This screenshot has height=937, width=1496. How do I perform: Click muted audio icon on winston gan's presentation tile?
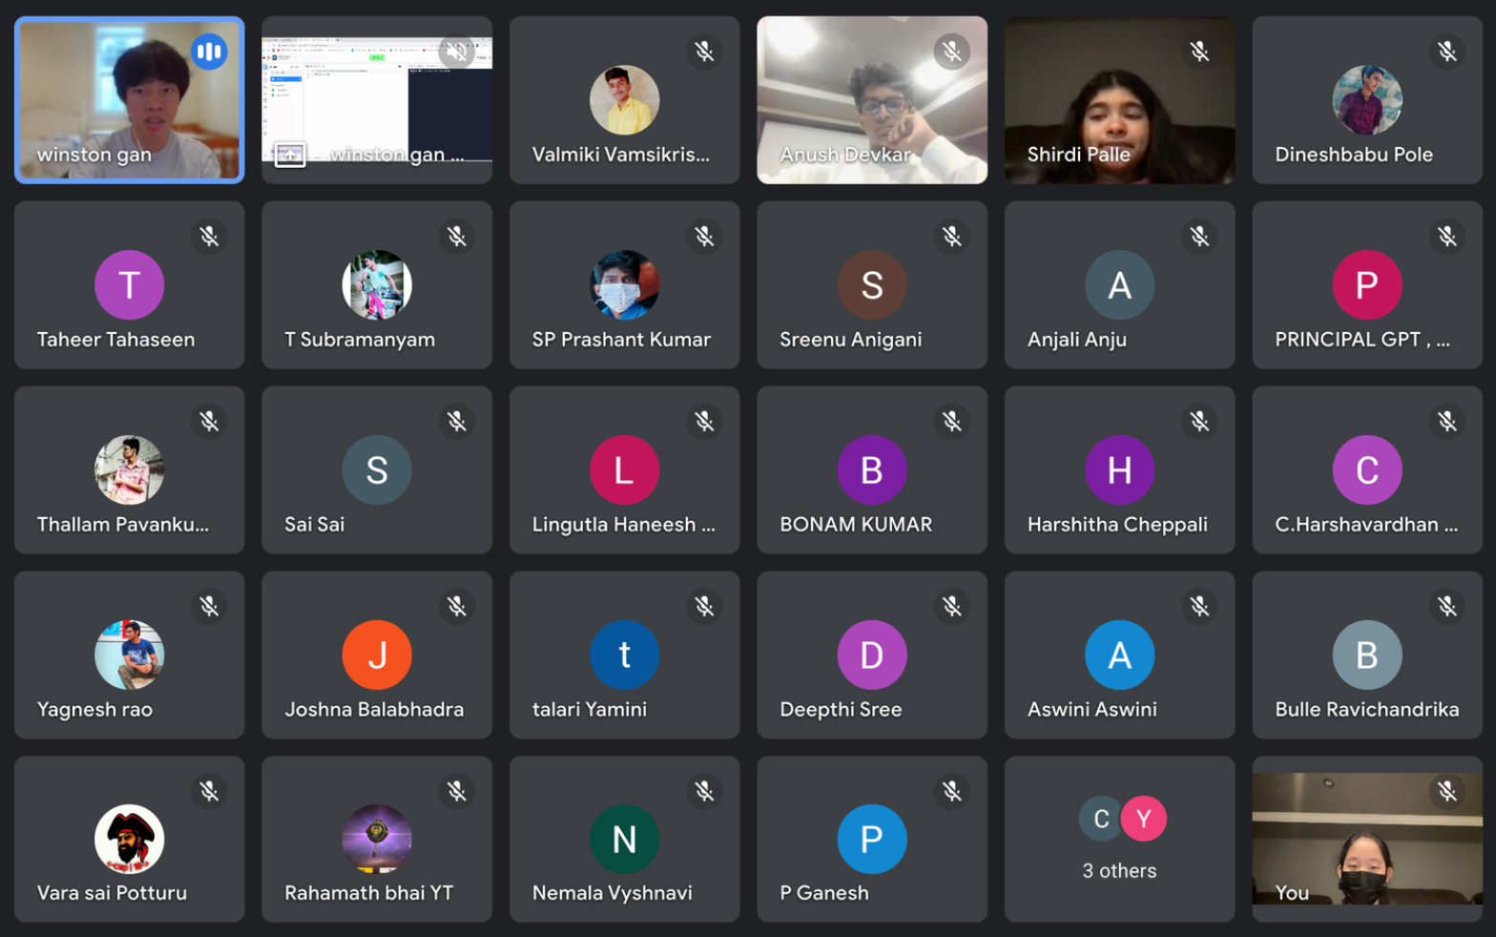point(457,52)
